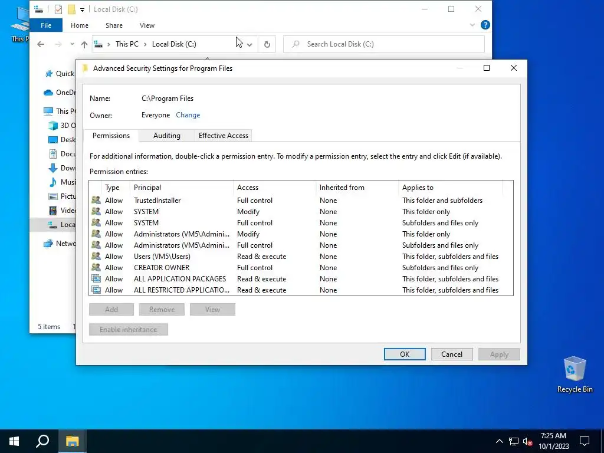Open taskbar Search
Screen dimensions: 604x453
(42, 441)
